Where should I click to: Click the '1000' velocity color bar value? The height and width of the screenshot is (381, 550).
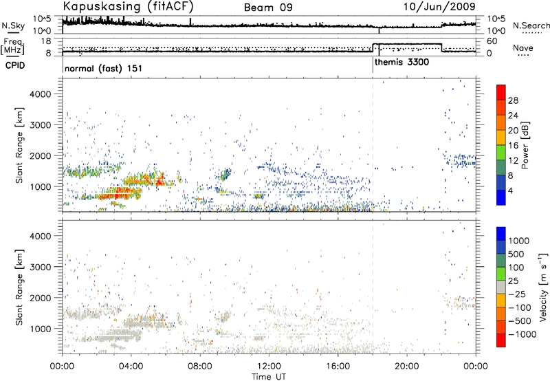point(519,241)
